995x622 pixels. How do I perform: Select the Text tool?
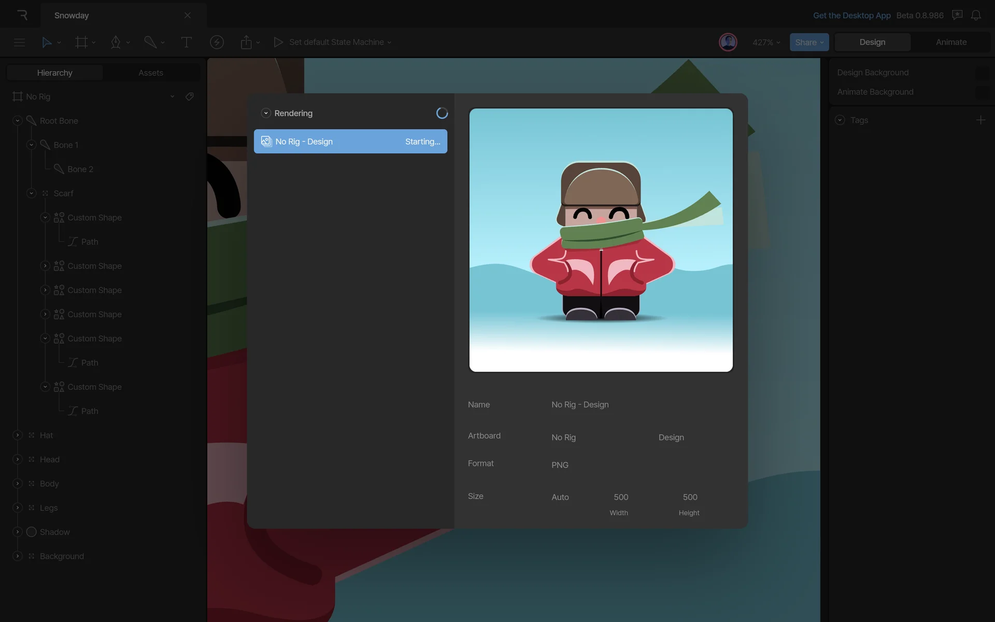186,43
